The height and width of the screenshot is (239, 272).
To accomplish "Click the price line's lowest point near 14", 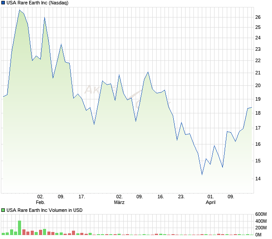I will [x=202, y=175].
